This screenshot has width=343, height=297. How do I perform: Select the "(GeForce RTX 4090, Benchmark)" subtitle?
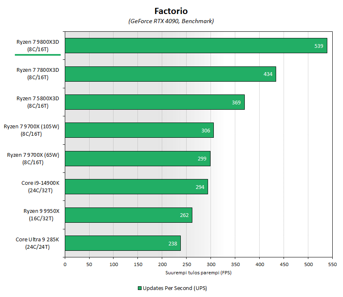click(x=171, y=21)
